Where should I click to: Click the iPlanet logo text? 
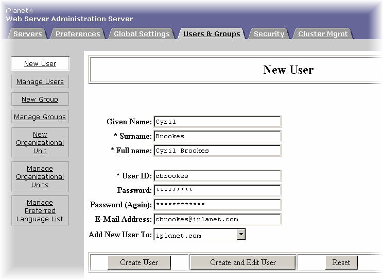click(x=19, y=10)
